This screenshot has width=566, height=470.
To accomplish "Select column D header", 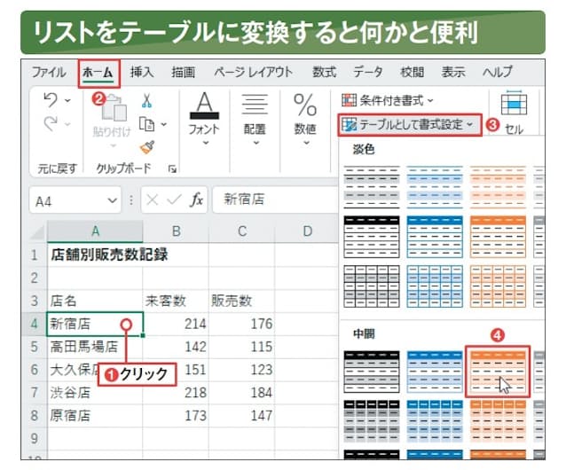I will pos(307,231).
